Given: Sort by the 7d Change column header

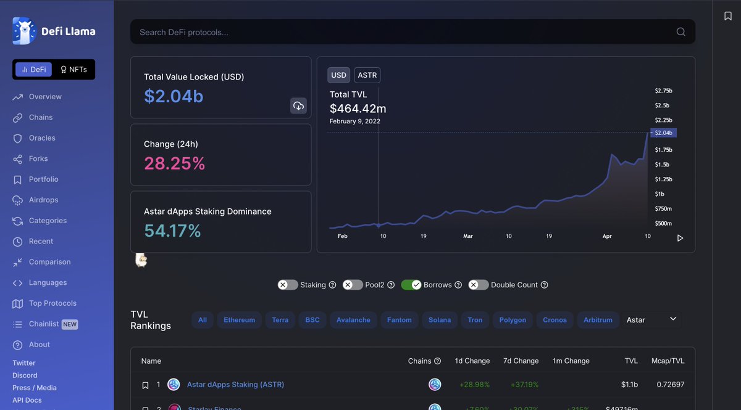Looking at the screenshot, I should tap(521, 361).
